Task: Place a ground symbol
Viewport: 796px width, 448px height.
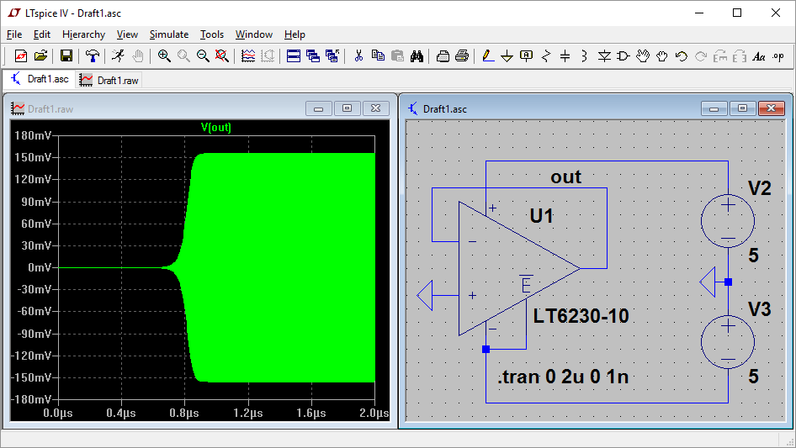Action: 507,56
